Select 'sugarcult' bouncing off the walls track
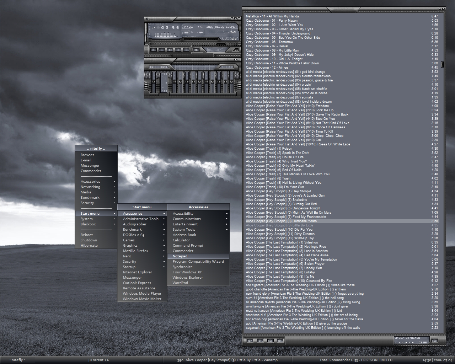455x364 pixels. (342, 328)
